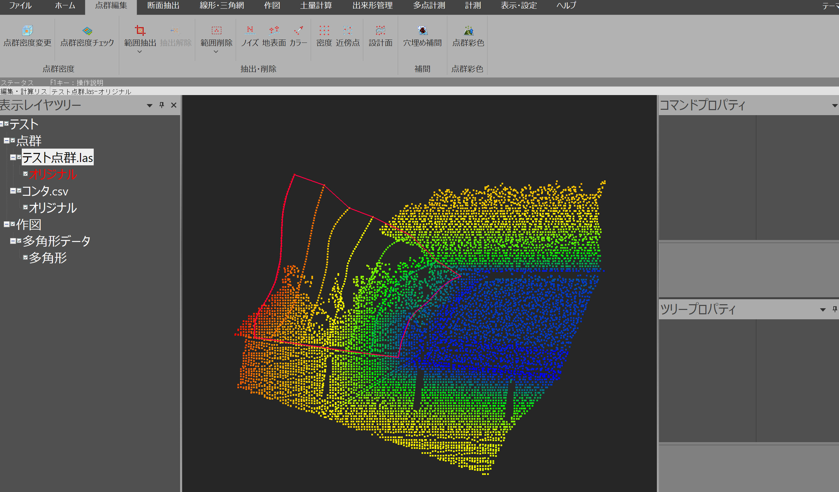839x492 pixels.
Task: Select the 作図 label in layer tree
Action: click(29, 225)
